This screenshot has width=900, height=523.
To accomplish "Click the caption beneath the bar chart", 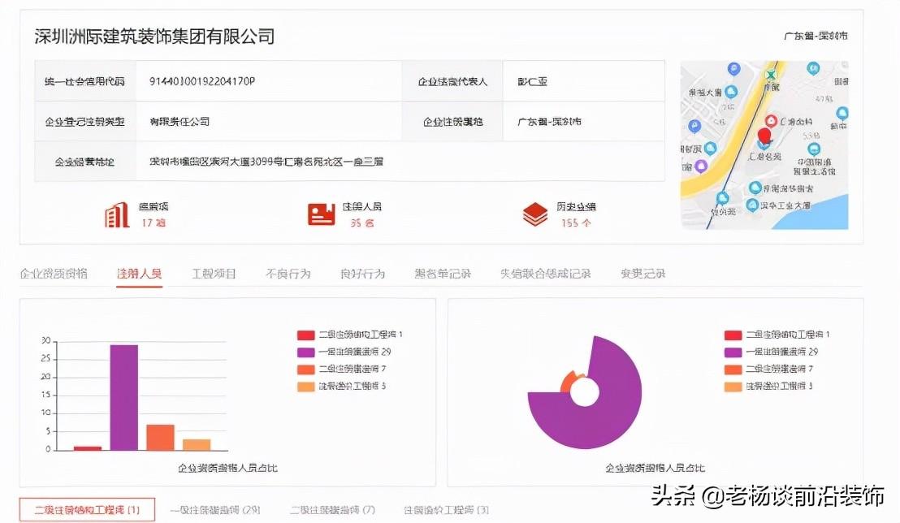I will pos(227,468).
